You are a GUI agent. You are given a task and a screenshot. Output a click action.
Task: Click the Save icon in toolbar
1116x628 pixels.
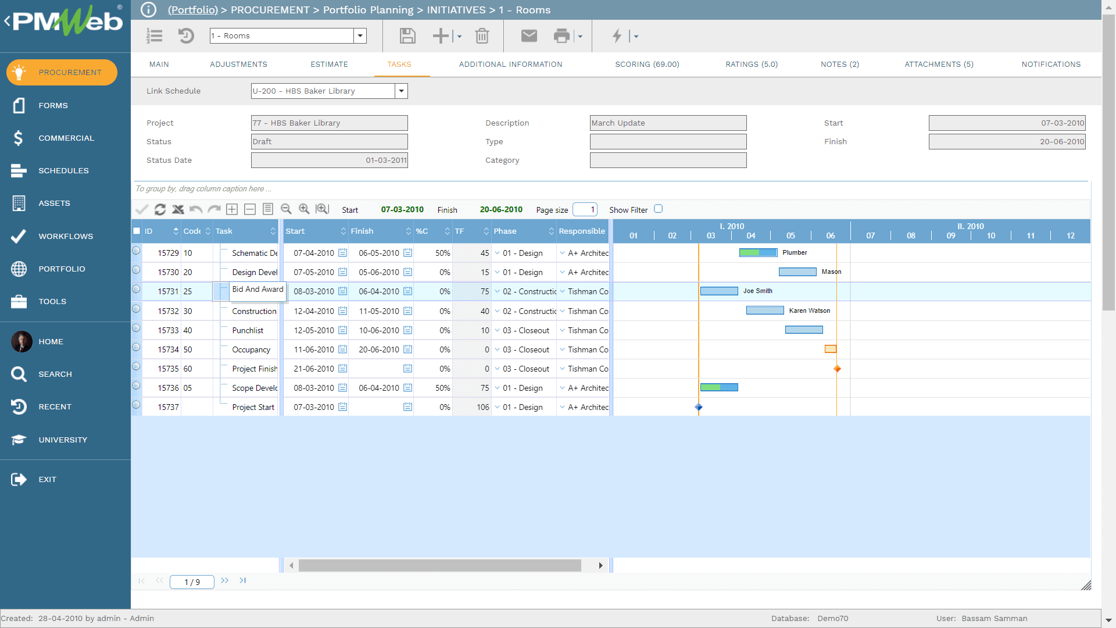click(406, 35)
